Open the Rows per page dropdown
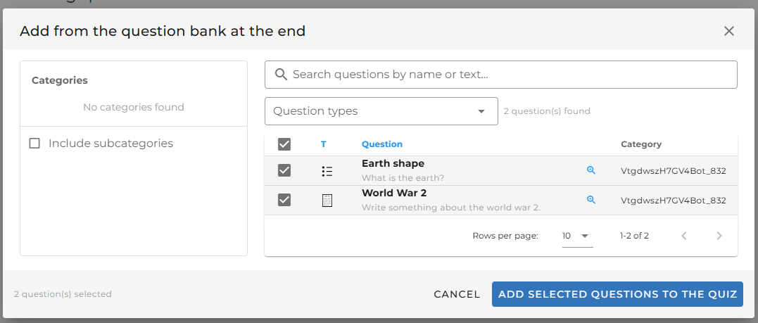The height and width of the screenshot is (323, 758). coord(576,236)
